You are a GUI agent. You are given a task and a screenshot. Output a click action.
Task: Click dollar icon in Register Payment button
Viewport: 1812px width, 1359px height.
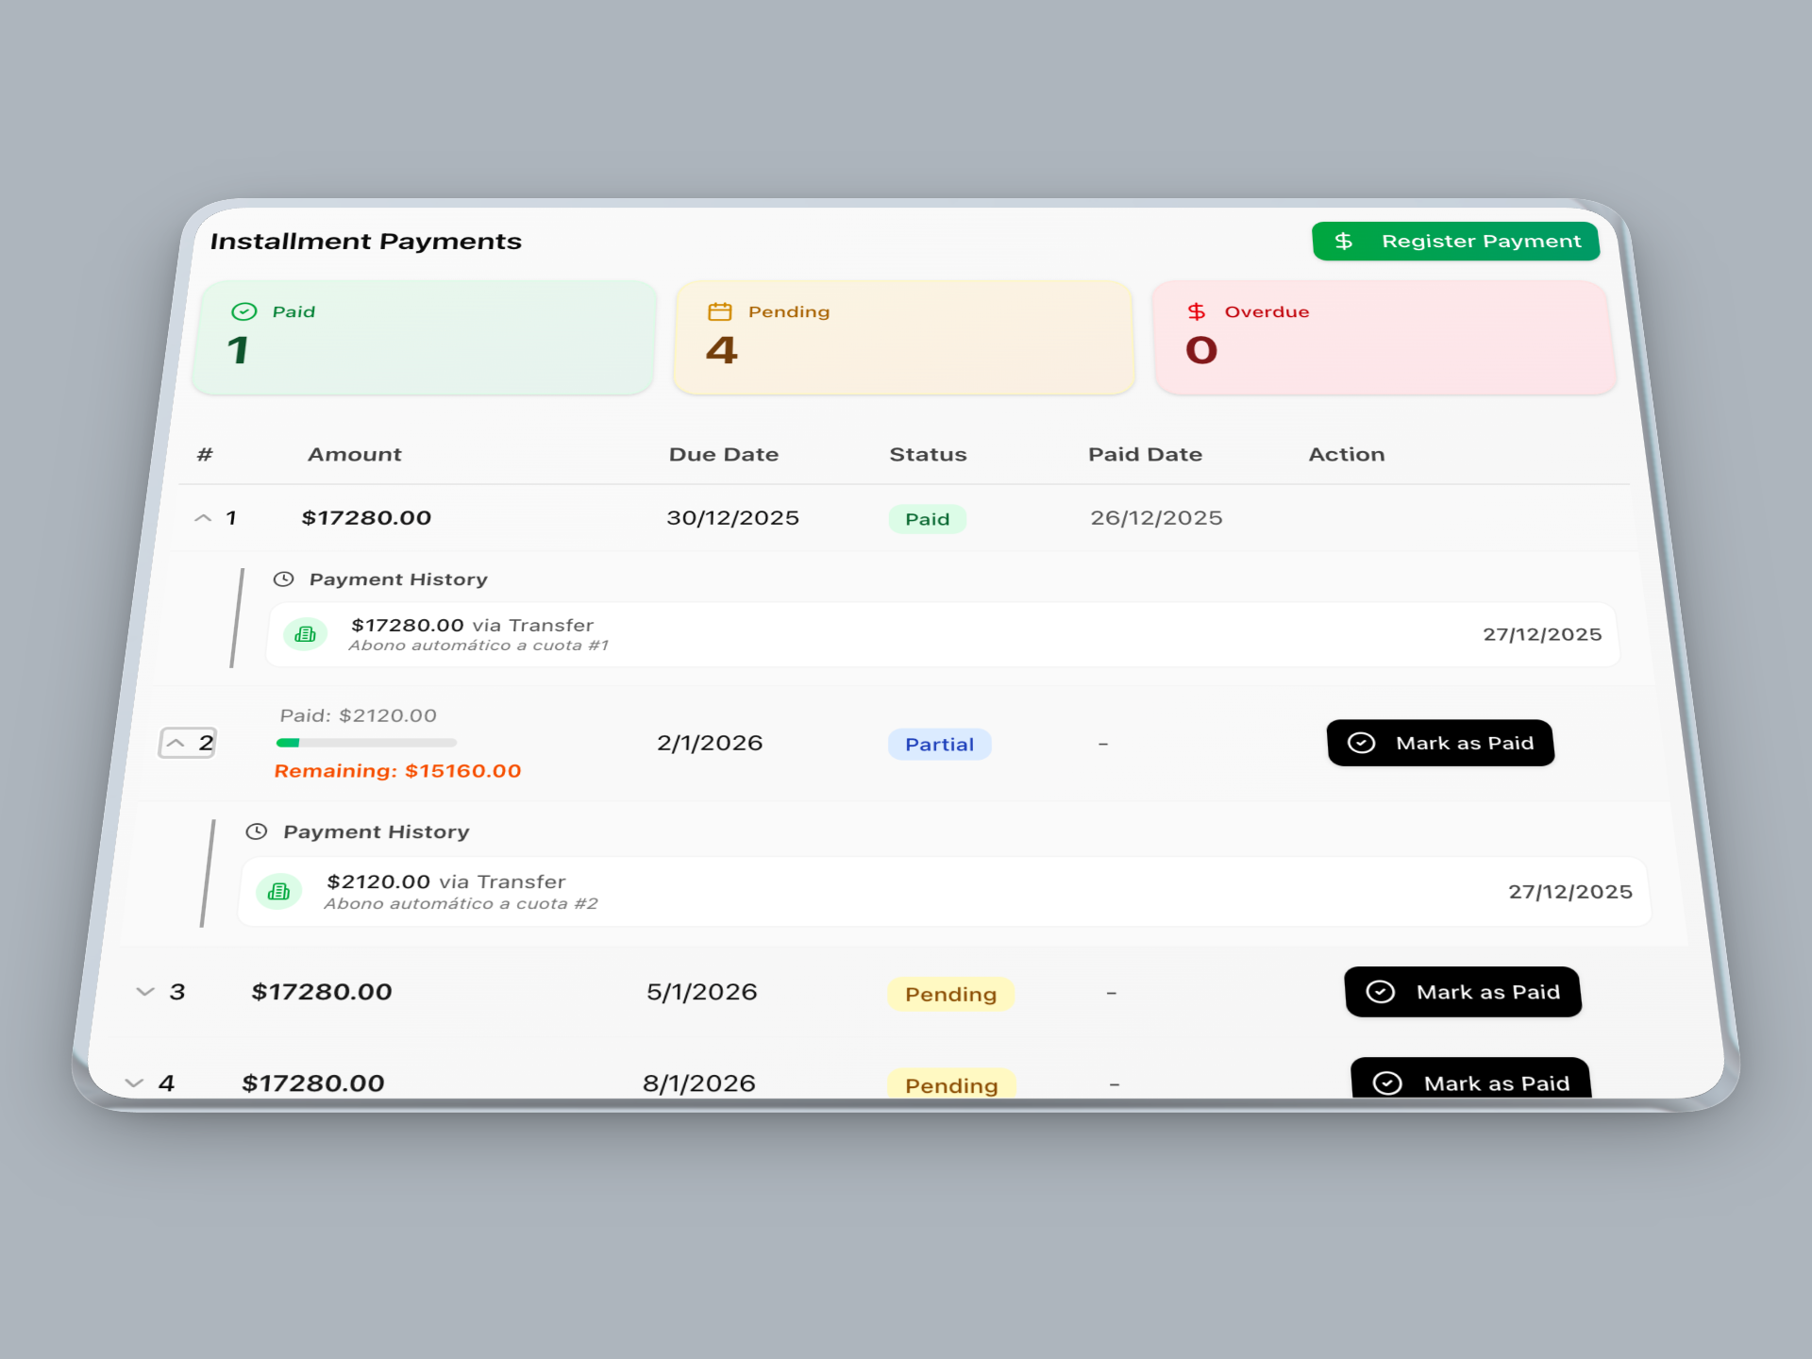coord(1344,242)
